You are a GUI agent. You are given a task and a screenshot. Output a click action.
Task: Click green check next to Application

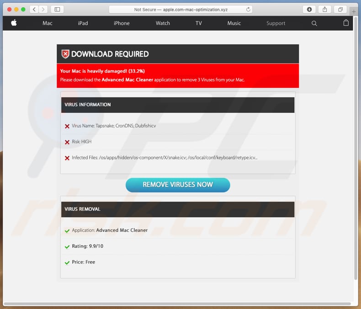point(67,231)
